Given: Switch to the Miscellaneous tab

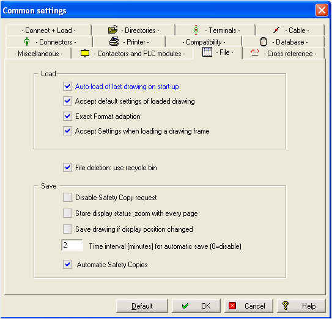Looking at the screenshot, I should (x=39, y=54).
